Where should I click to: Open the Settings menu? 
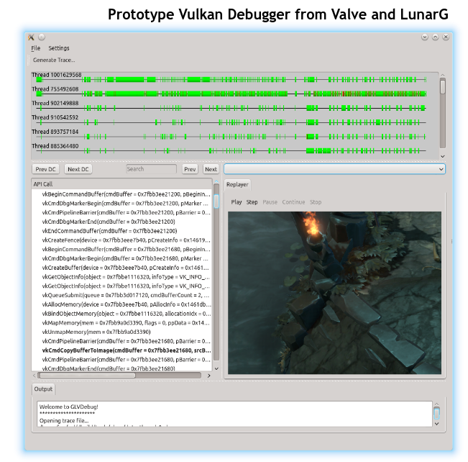pyautogui.click(x=59, y=48)
